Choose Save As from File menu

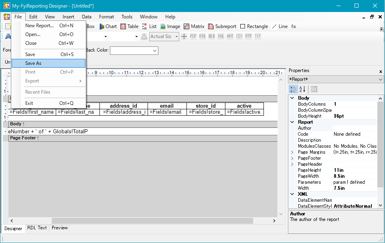[x=33, y=63]
